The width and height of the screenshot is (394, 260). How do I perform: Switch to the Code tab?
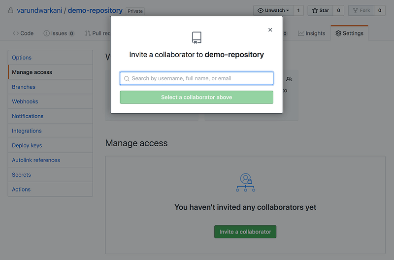pyautogui.click(x=23, y=33)
